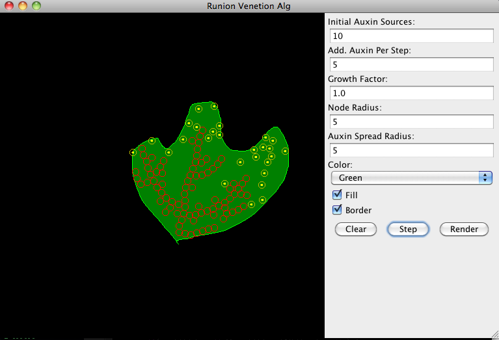
Task: Click the Initial Auxin Sources field
Action: pyautogui.click(x=411, y=36)
